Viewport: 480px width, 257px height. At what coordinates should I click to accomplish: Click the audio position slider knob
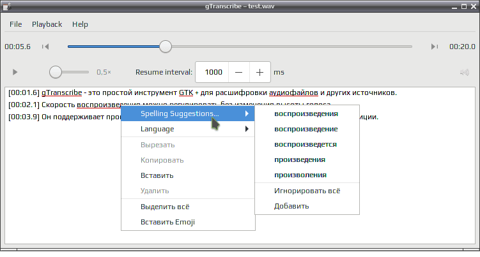166,47
